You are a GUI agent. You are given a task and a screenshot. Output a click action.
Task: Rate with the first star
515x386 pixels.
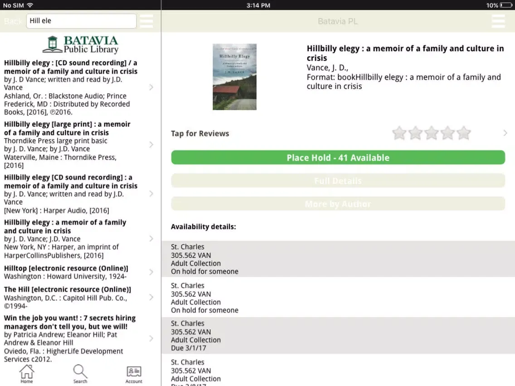coord(399,133)
